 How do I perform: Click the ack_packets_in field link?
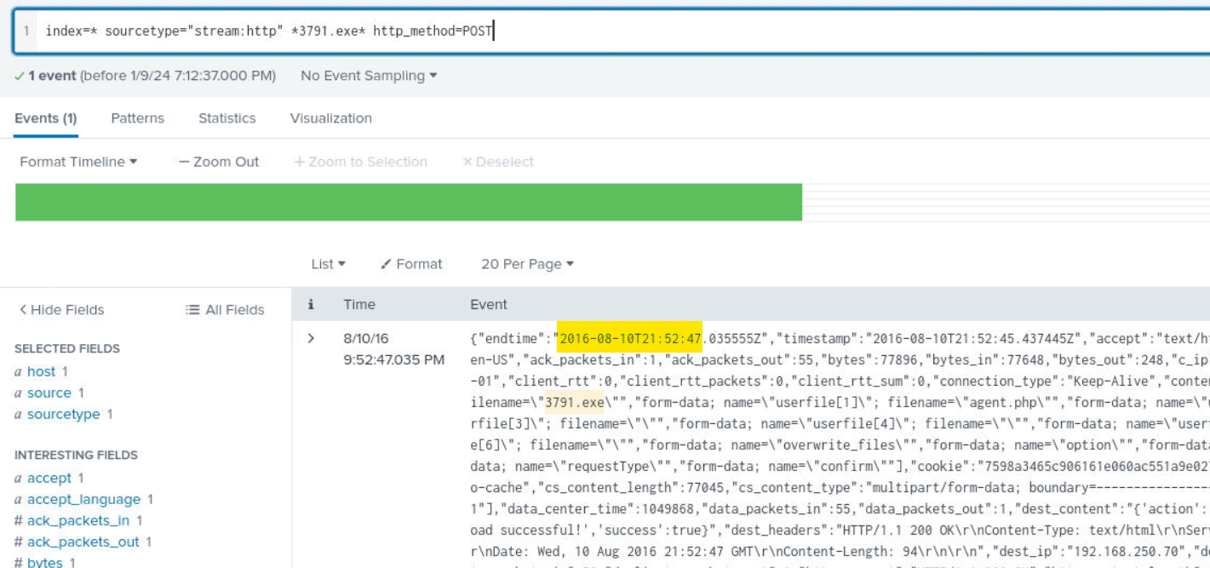[x=78, y=520]
